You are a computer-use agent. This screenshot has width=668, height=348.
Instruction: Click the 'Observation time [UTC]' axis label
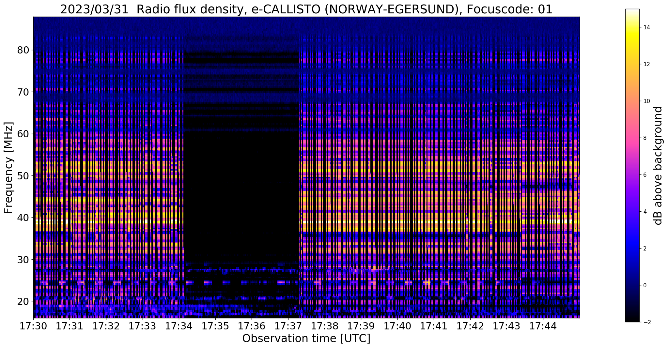point(306,339)
